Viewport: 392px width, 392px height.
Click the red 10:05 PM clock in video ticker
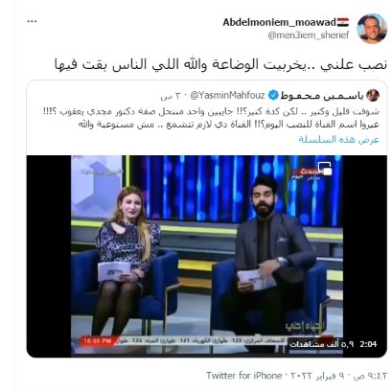(x=98, y=341)
